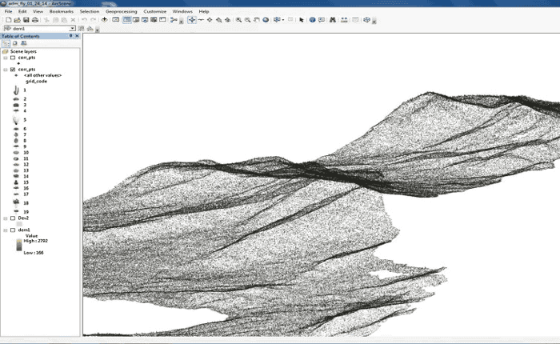The height and width of the screenshot is (344, 560).
Task: Pin the Table of Contents panel
Action: pos(70,36)
